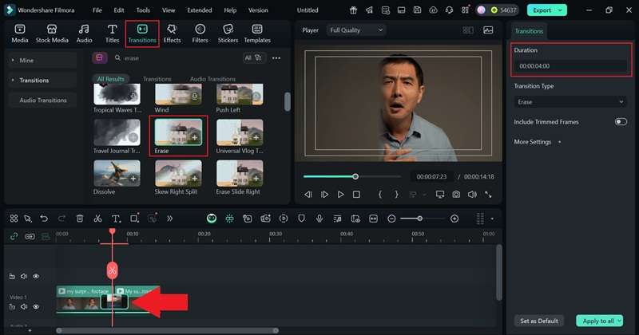Mute the Video 1 track audio
Screen dimensions: 639x335
[24, 306]
